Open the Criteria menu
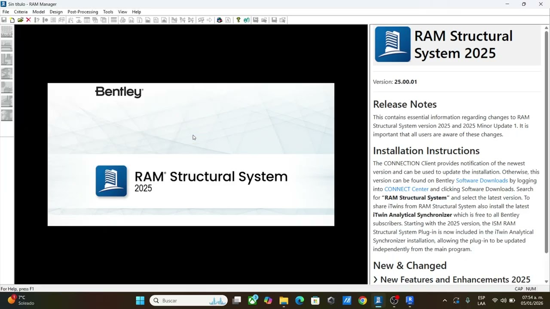The height and width of the screenshot is (309, 550). (x=21, y=12)
